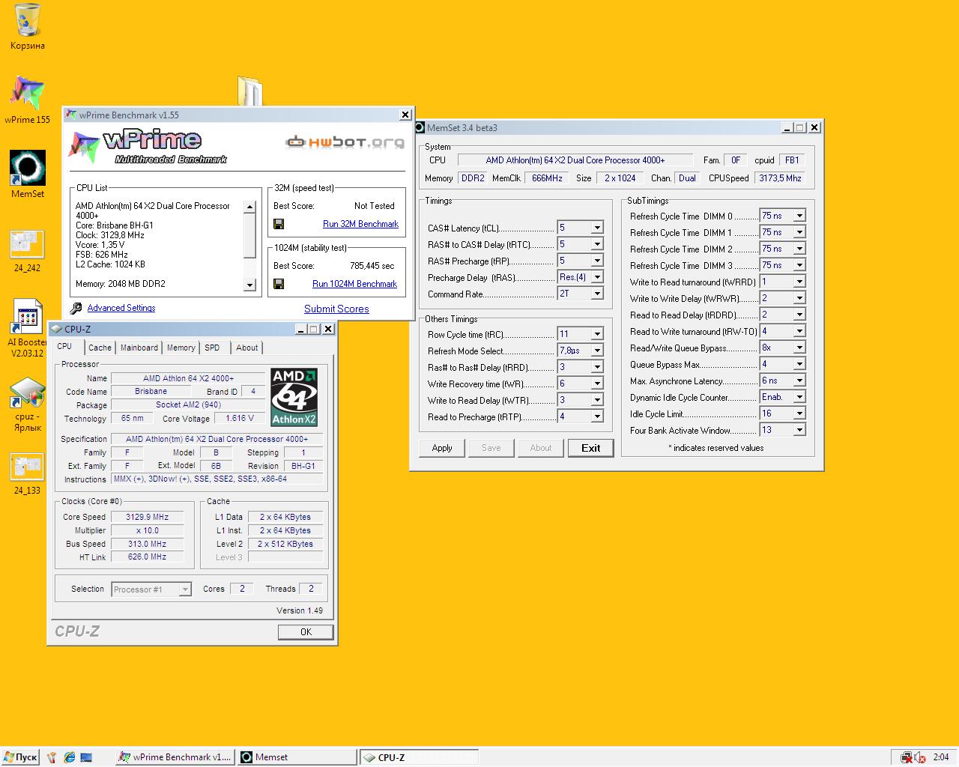
Task: Open the AI Booster V2.03.12 desktop shortcut
Action: coord(28,328)
